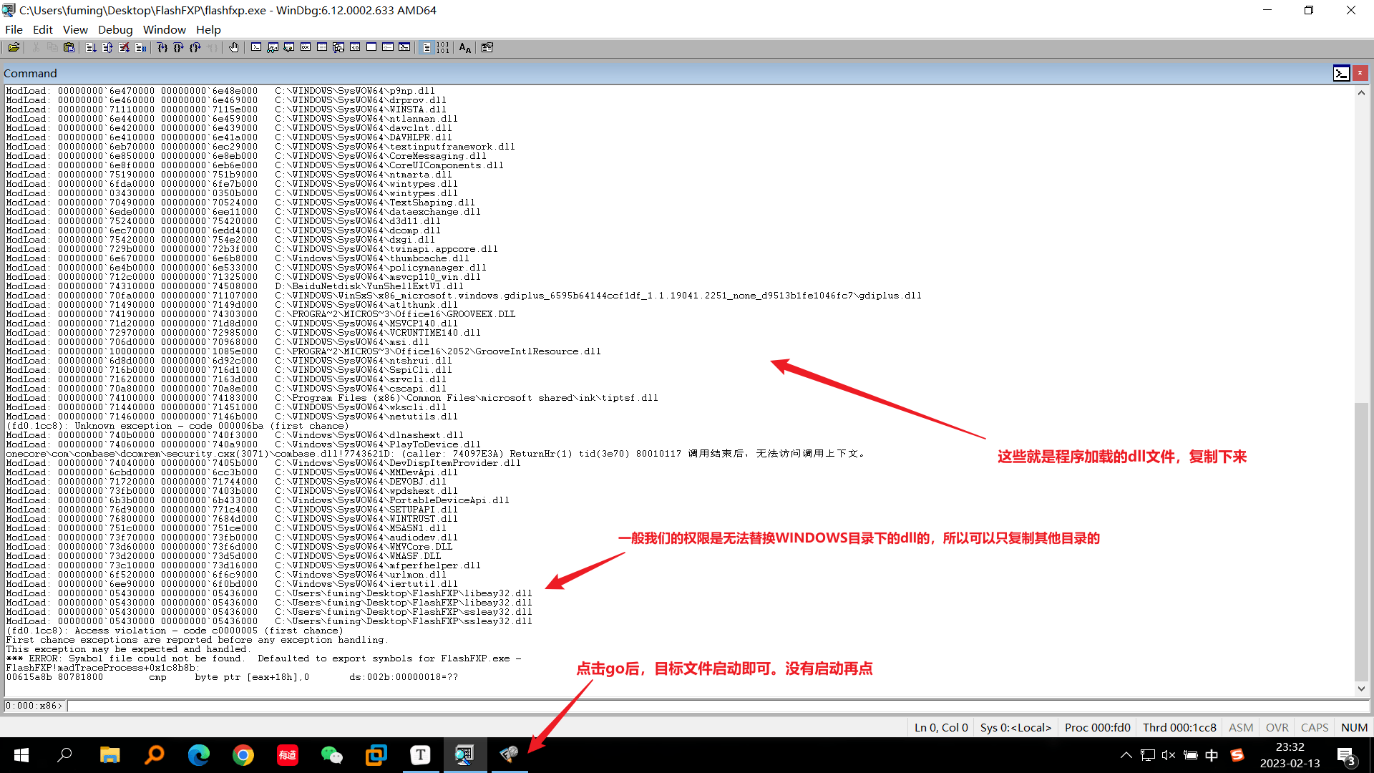Toggle Source mode on button

pos(427,47)
